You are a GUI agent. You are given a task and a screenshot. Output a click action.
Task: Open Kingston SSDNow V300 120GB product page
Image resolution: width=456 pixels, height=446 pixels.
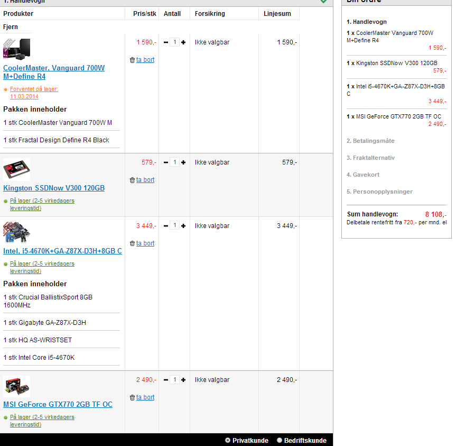click(x=54, y=188)
